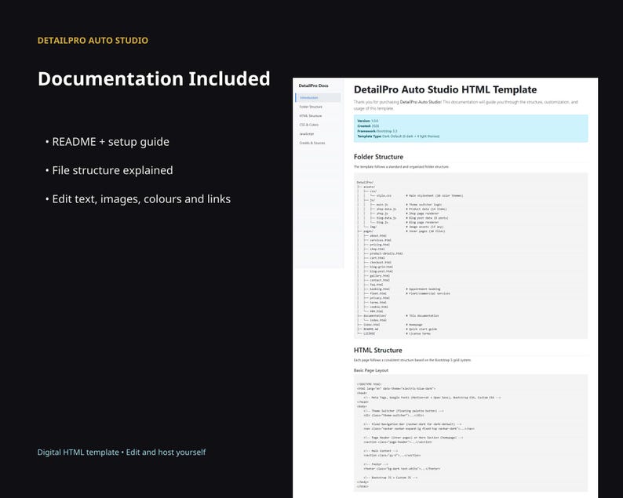The width and height of the screenshot is (623, 498).
Task: Click the README.md line in folder tree
Action: [397, 329]
